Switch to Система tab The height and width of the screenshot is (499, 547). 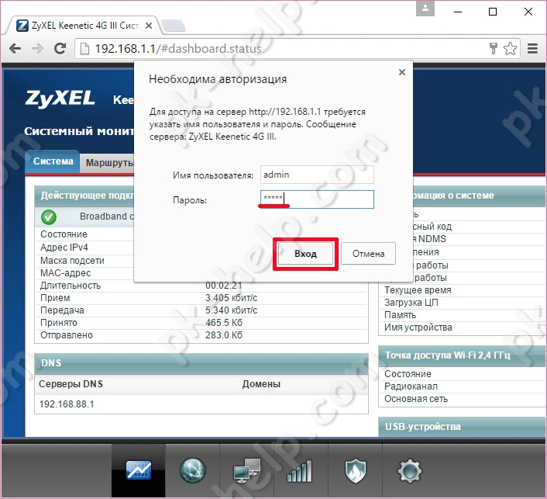pos(53,161)
